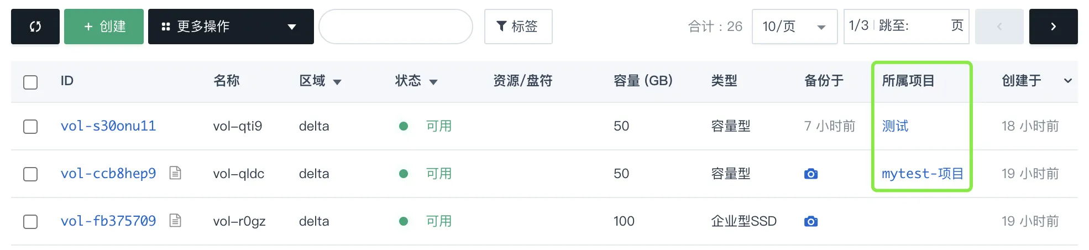Click the 标签 filter button
Image resolution: width=1089 pixels, height=250 pixels.
point(518,27)
